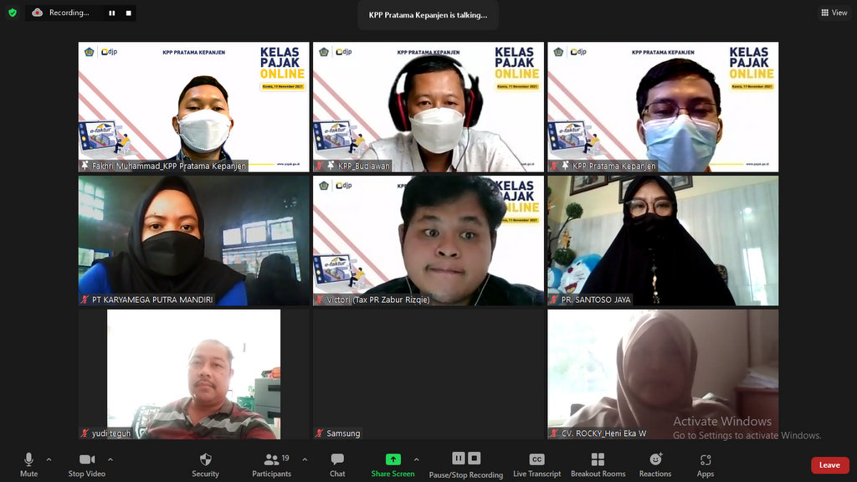
Task: Click the green Share Screen button
Action: (393, 464)
